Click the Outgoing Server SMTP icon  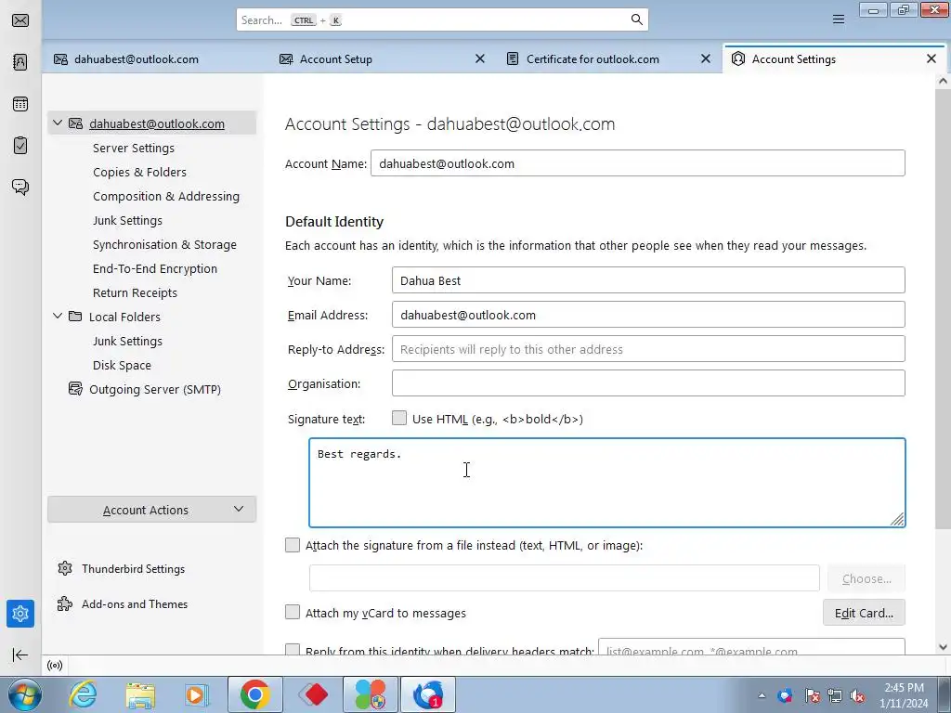[x=75, y=389]
